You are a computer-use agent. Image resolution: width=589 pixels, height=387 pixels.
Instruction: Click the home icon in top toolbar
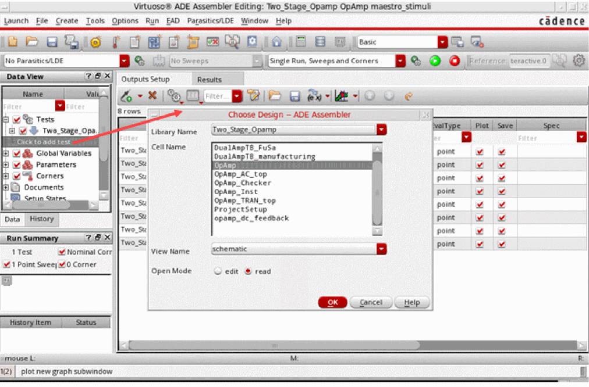click(277, 42)
